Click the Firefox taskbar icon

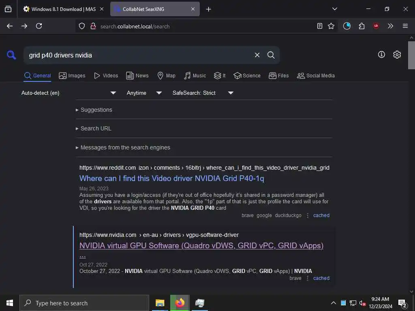(x=180, y=303)
